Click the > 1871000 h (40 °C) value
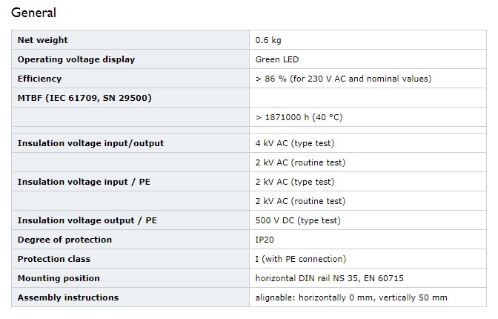The height and width of the screenshot is (319, 498). pyautogui.click(x=299, y=117)
